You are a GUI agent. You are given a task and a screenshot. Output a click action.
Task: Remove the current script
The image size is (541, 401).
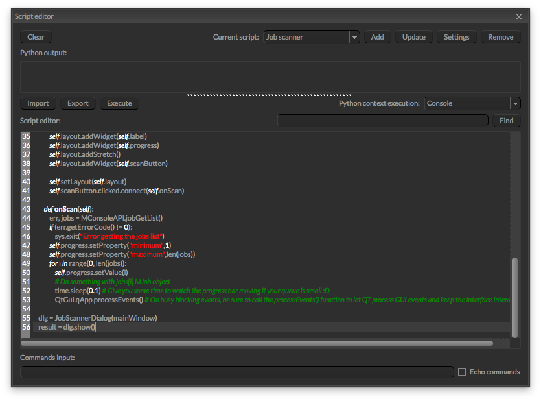coord(500,37)
